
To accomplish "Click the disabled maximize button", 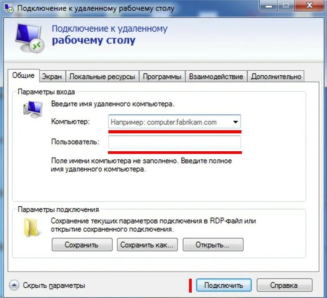I will (x=286, y=5).
